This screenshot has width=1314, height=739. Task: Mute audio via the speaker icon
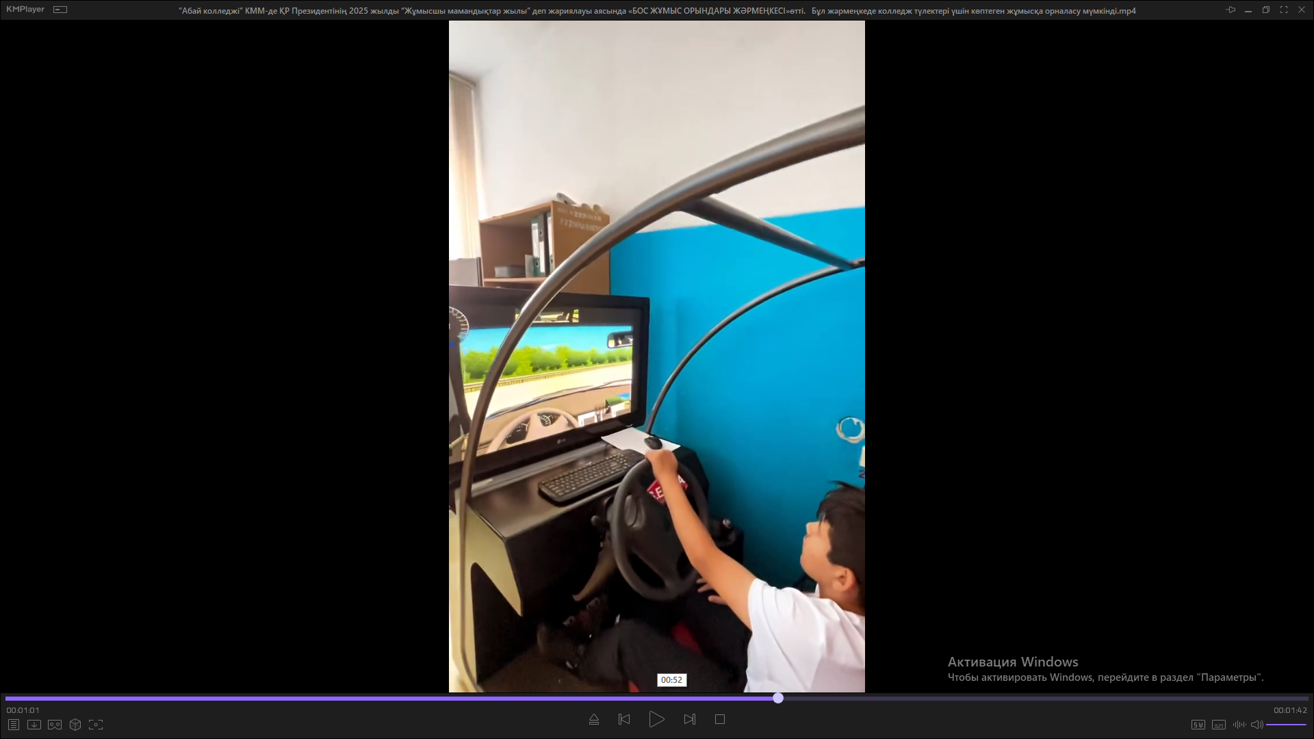1257,725
